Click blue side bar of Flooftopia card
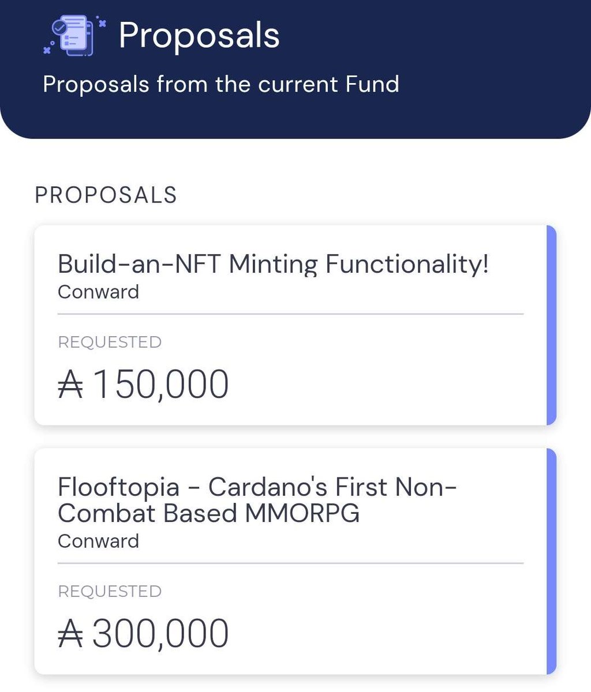Screen dimensions: 591x692 (x=551, y=561)
